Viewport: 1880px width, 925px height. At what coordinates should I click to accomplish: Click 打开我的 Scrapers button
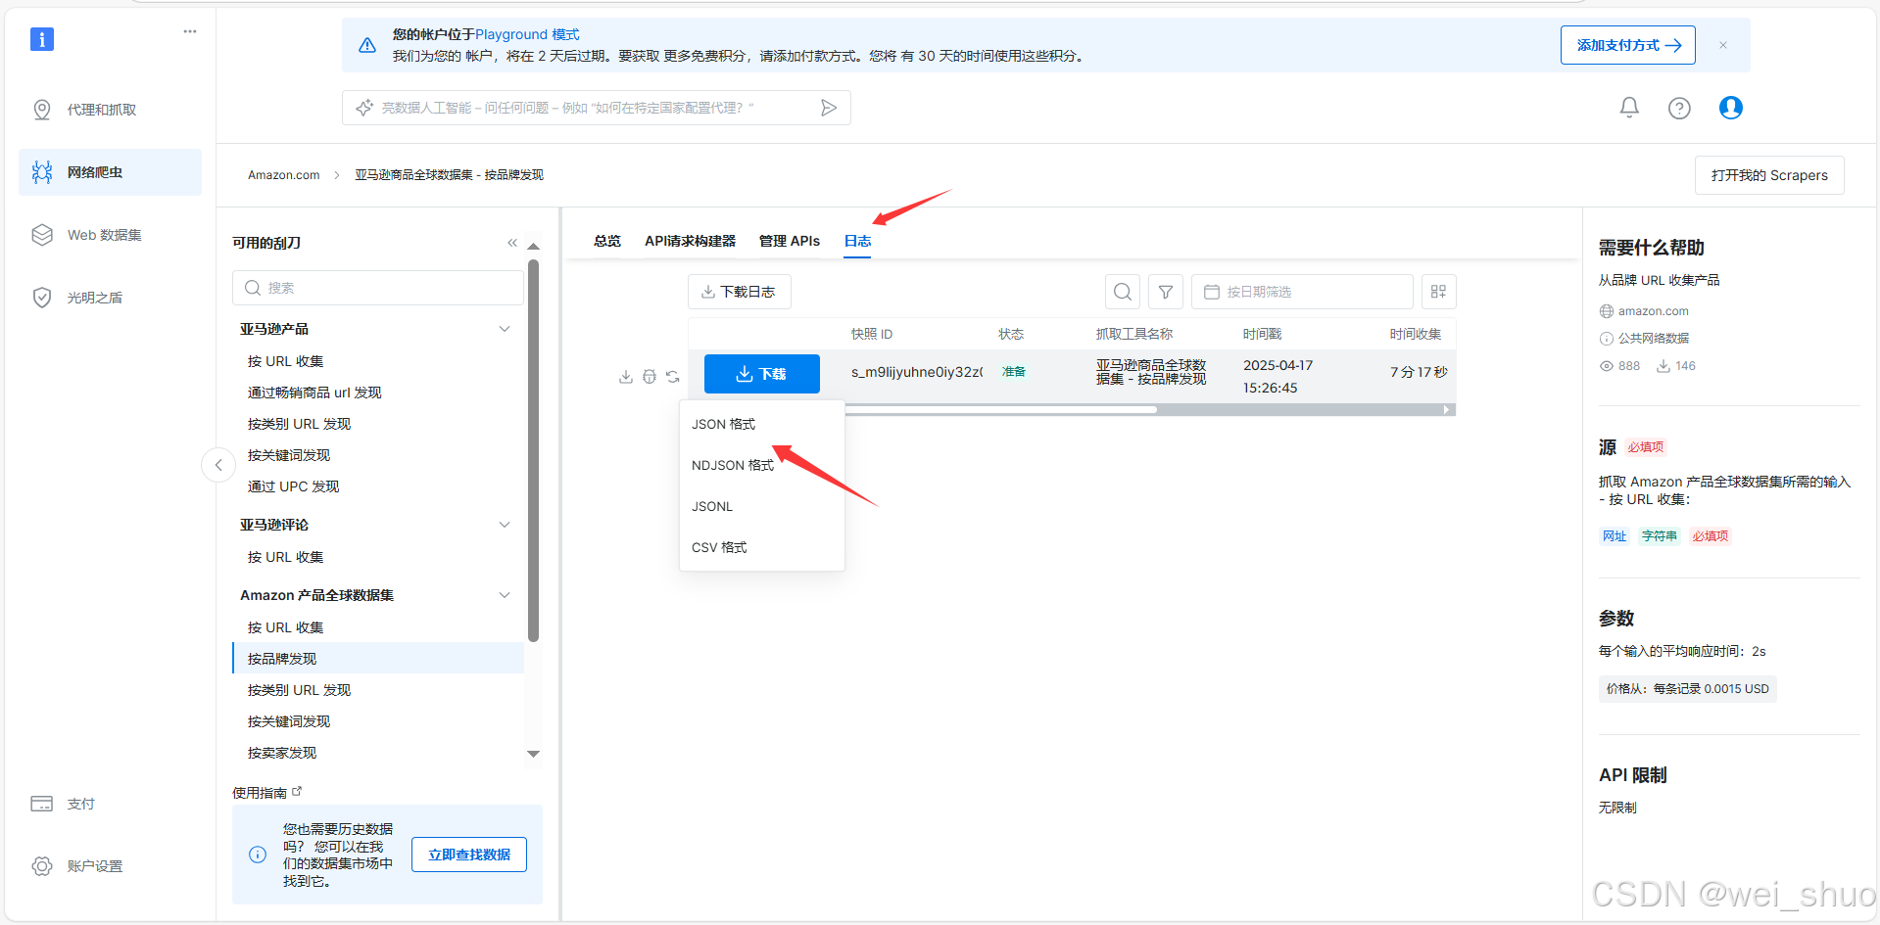pyautogui.click(x=1769, y=175)
